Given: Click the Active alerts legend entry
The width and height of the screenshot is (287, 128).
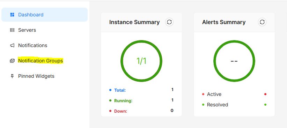Looking at the screenshot, I should coord(214,94).
